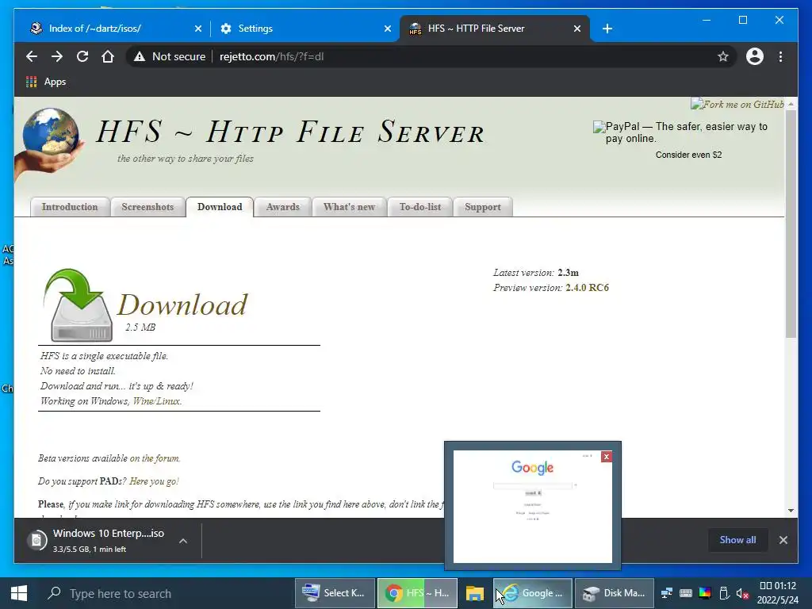This screenshot has width=812, height=609.
Task: Bookmark this page with the star icon
Action: tap(723, 56)
